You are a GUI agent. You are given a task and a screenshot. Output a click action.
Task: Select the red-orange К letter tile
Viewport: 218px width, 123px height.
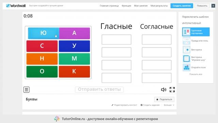(x=74, y=72)
